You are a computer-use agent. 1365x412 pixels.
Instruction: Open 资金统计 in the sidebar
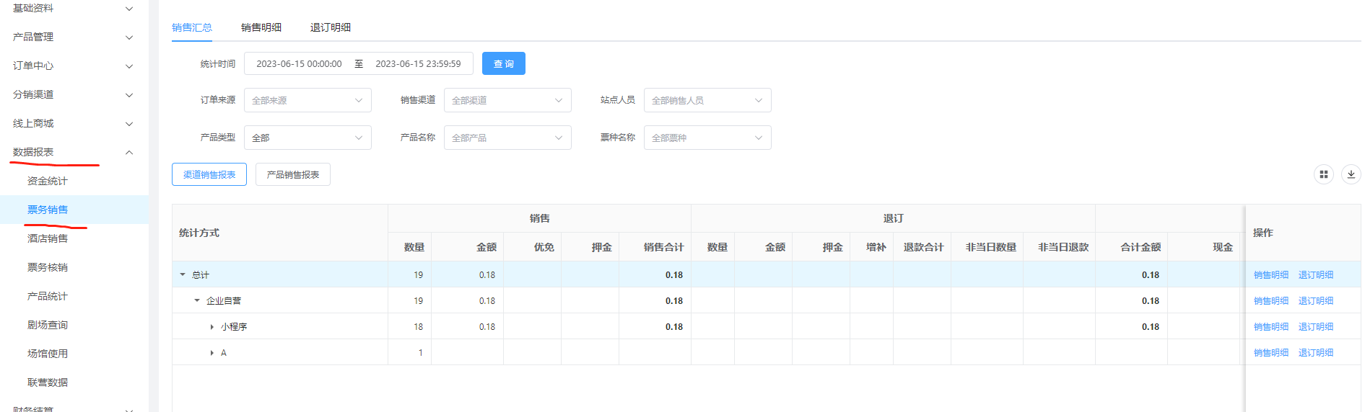point(48,181)
